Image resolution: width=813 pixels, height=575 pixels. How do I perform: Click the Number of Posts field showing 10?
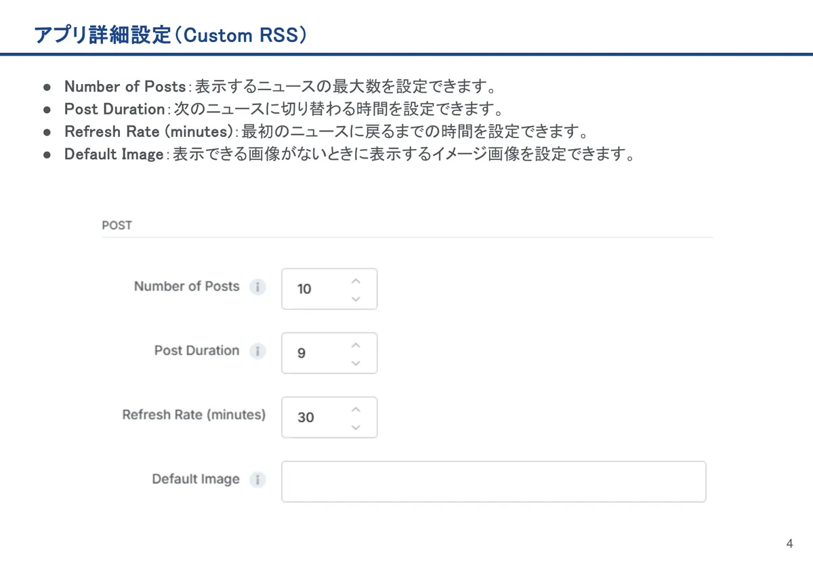point(329,289)
